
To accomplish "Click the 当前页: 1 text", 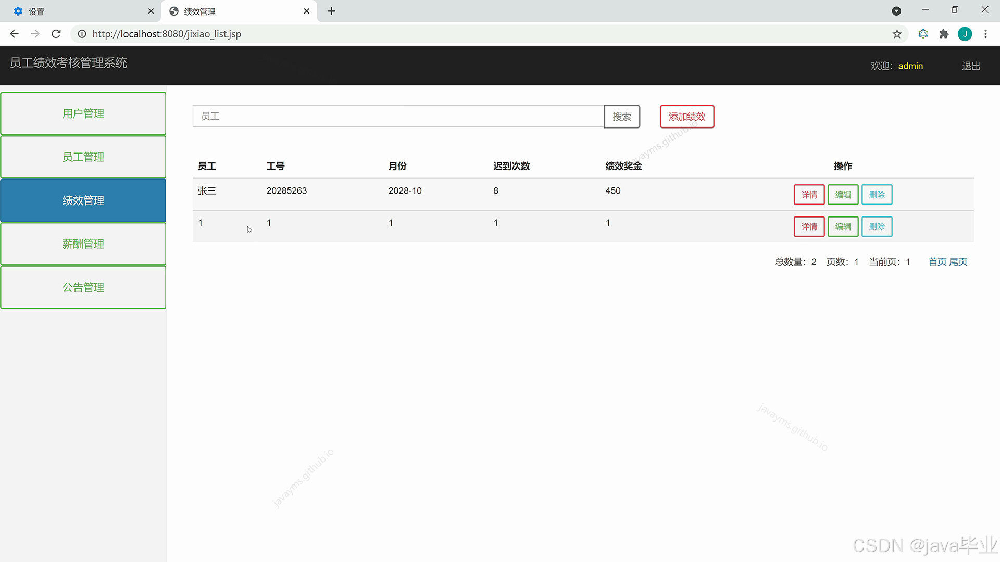I will [x=890, y=262].
